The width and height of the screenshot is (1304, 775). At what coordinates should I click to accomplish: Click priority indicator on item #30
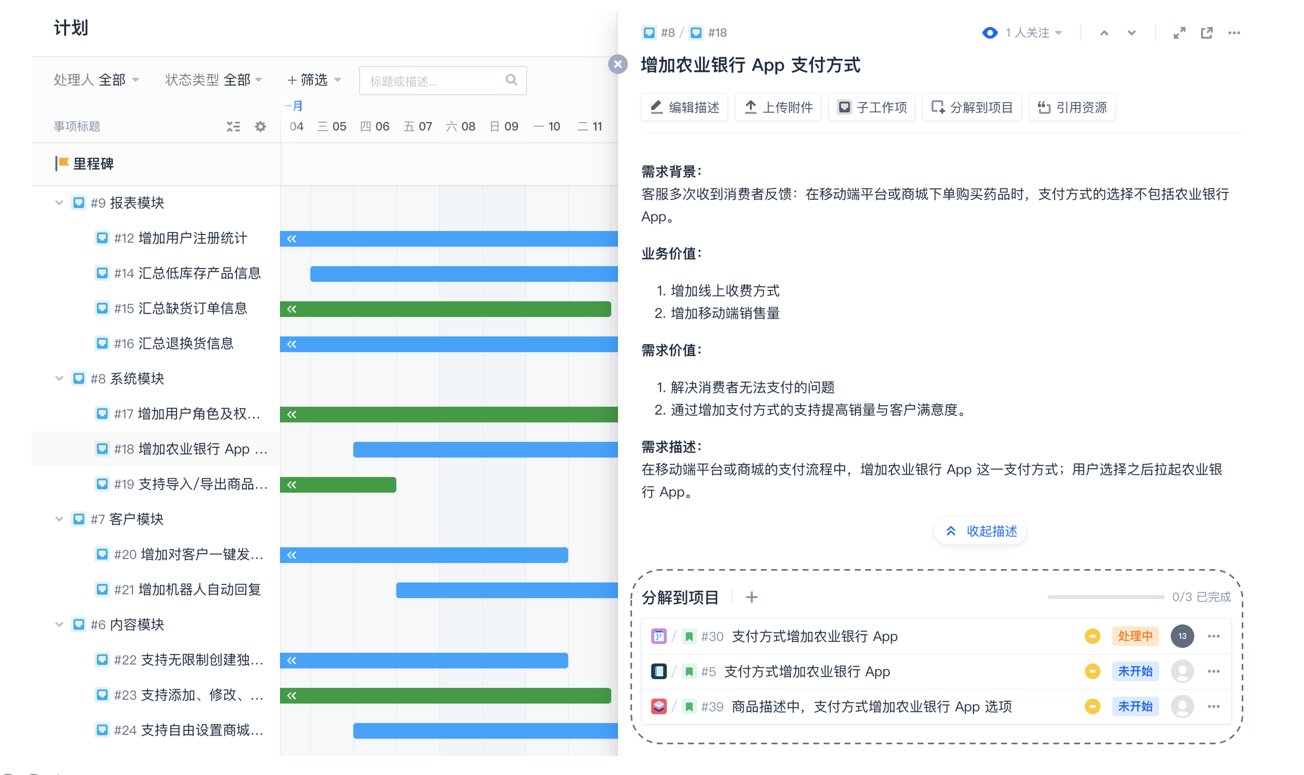1092,636
